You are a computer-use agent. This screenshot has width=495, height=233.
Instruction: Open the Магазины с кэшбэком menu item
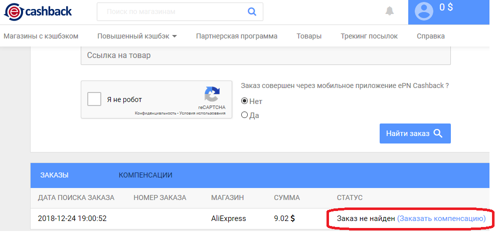tap(41, 36)
